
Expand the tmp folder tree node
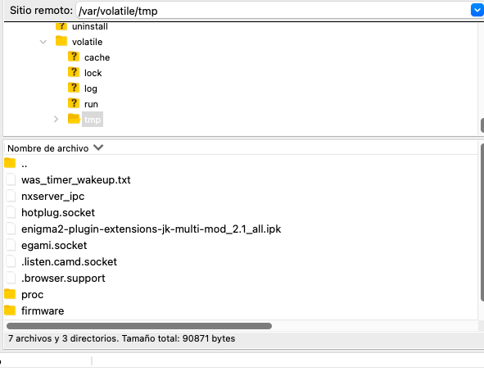click(56, 119)
